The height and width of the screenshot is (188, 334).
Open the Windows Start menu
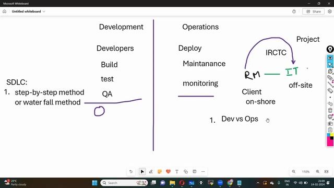click(94, 183)
